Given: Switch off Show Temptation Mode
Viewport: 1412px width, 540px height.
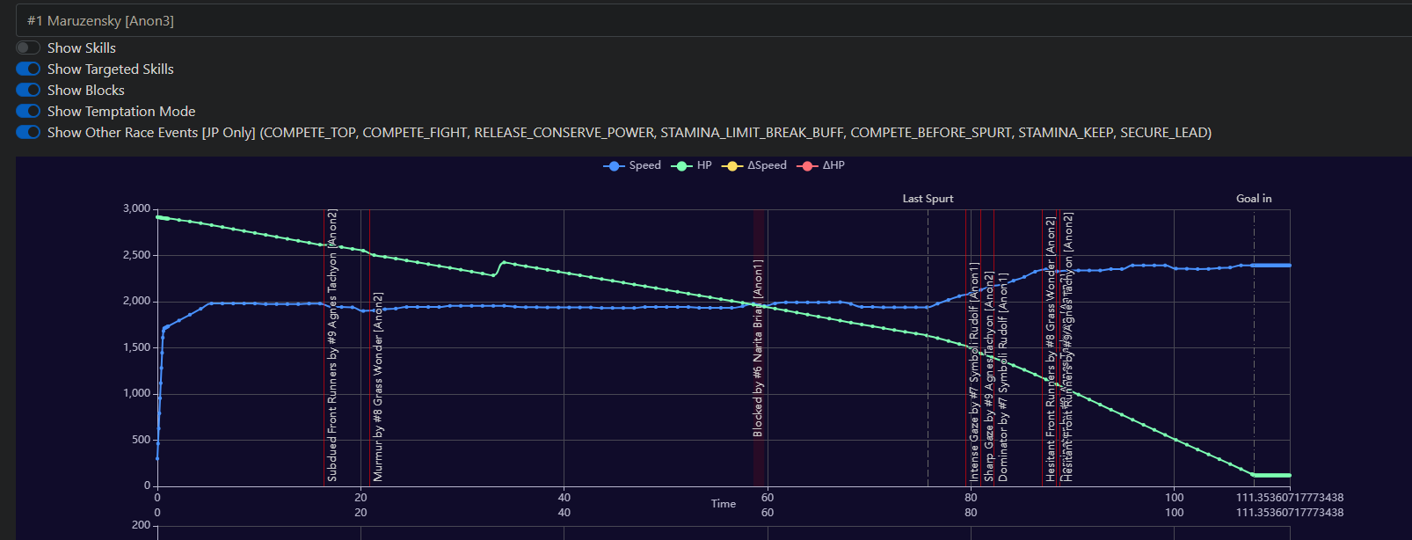Looking at the screenshot, I should [28, 111].
